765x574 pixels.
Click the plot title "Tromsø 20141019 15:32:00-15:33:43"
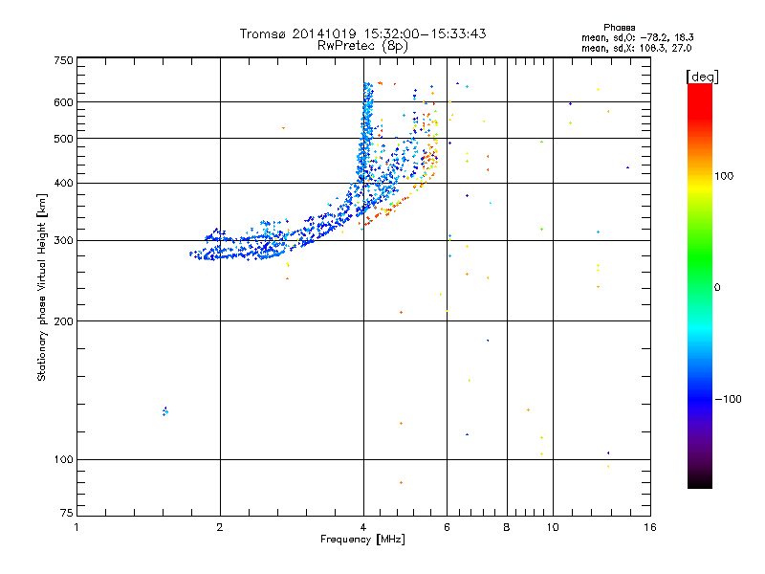coord(362,33)
